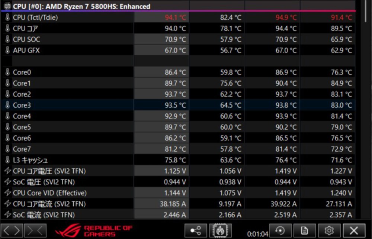Select the L3 キャッシュ row label

(x=31, y=160)
